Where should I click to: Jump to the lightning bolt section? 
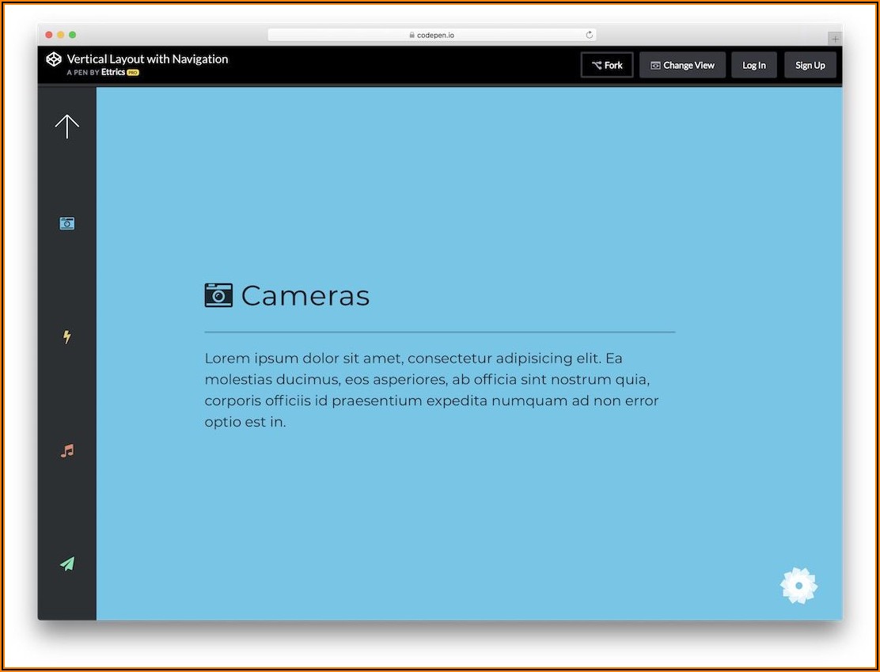tap(67, 337)
